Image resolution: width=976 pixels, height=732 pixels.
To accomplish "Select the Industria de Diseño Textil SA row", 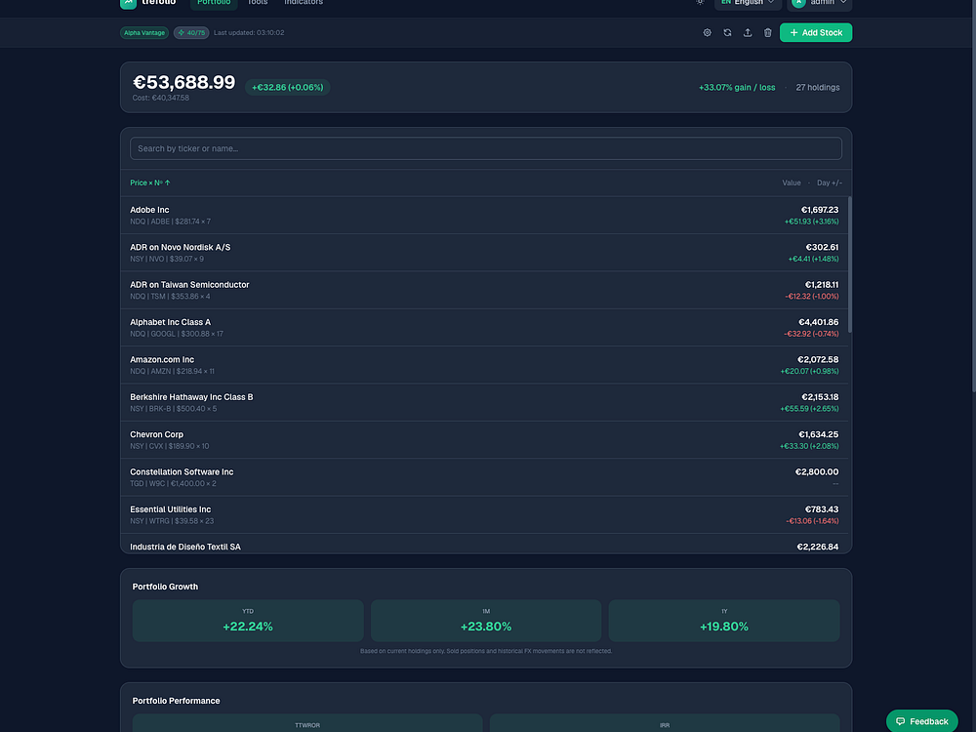I will tap(485, 544).
